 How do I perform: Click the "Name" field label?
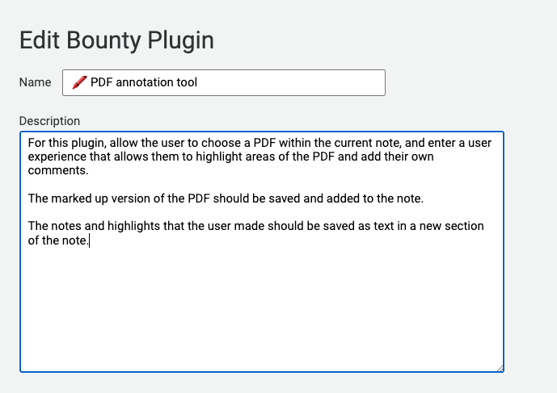[36, 82]
